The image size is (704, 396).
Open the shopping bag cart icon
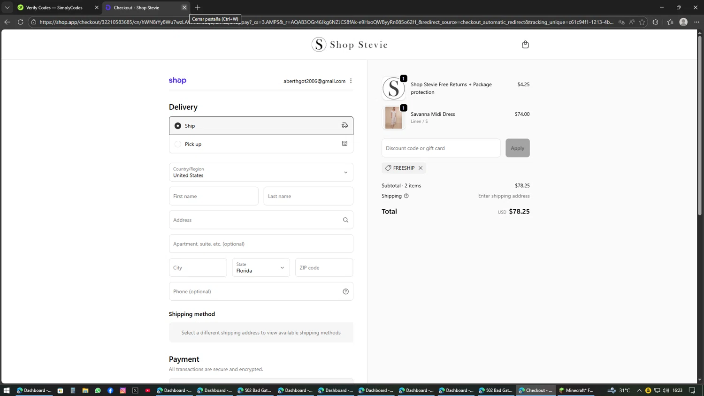[525, 45]
